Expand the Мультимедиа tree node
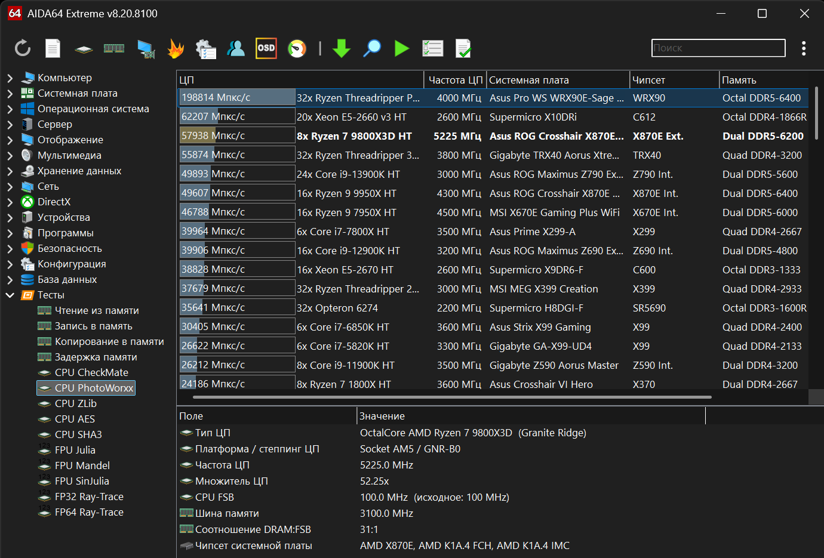The width and height of the screenshot is (824, 558). (x=10, y=155)
